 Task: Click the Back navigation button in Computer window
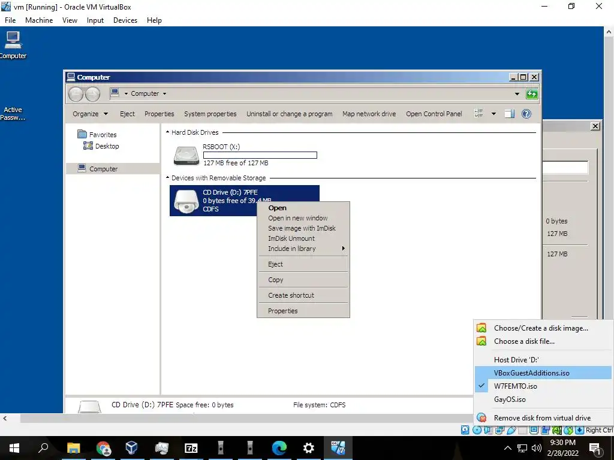[x=76, y=94]
